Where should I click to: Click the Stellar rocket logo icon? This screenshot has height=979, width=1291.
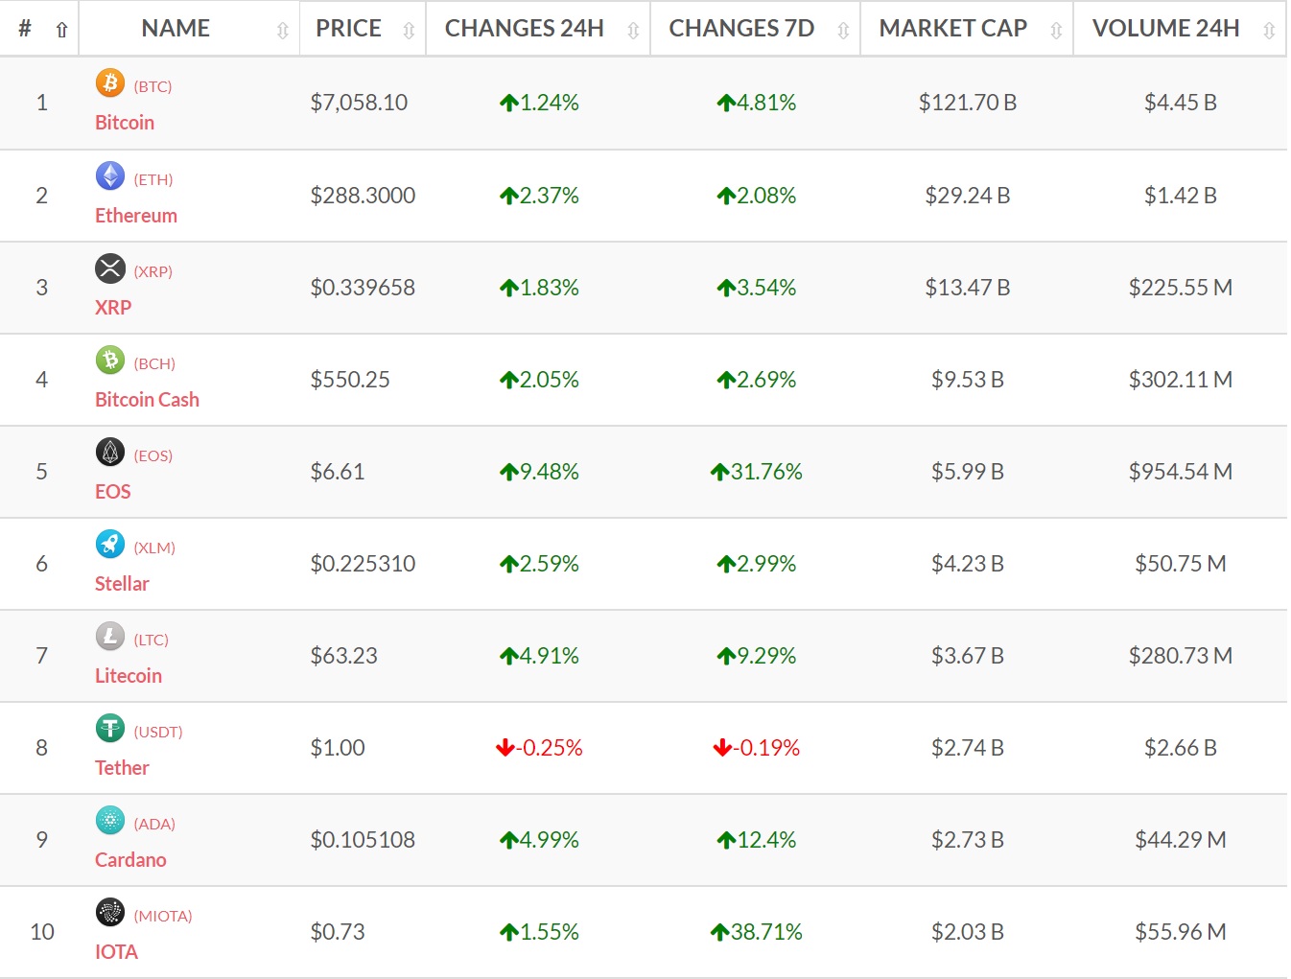pos(110,544)
